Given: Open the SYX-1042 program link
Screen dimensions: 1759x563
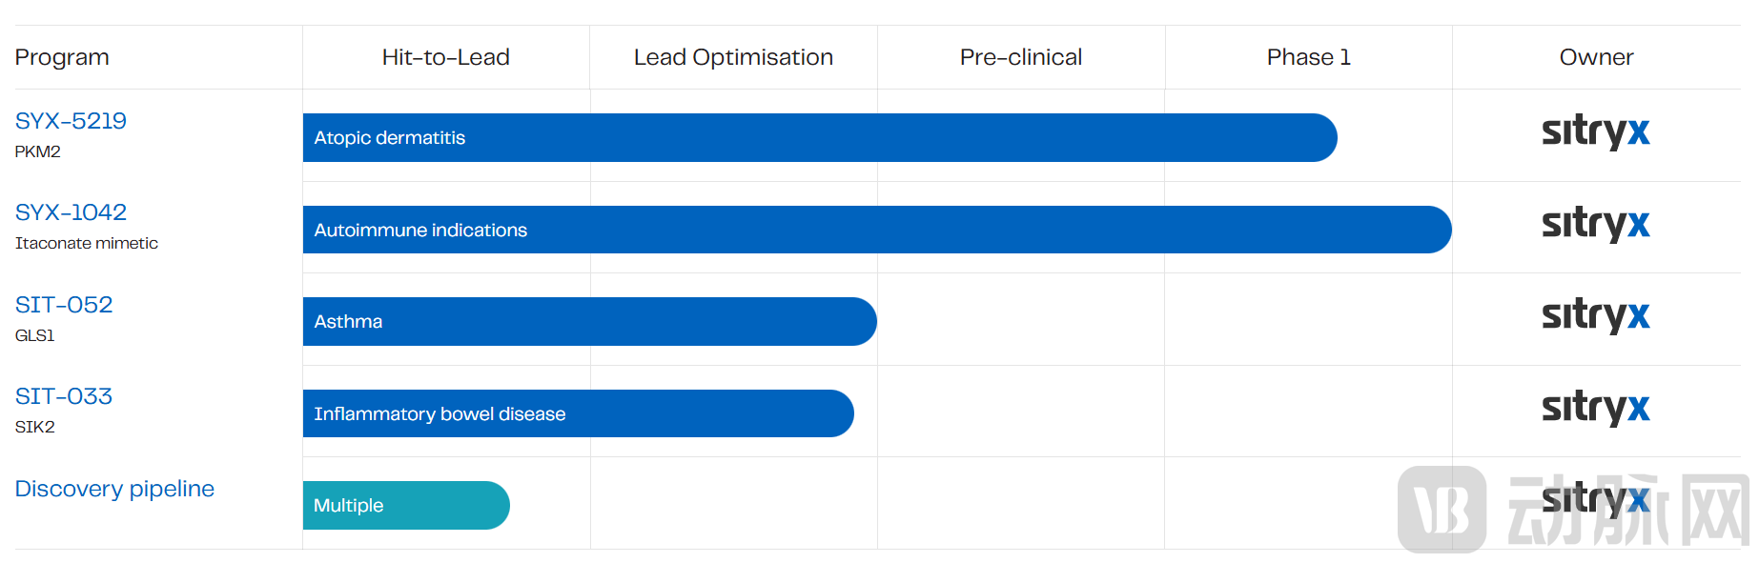Looking at the screenshot, I should click(71, 212).
